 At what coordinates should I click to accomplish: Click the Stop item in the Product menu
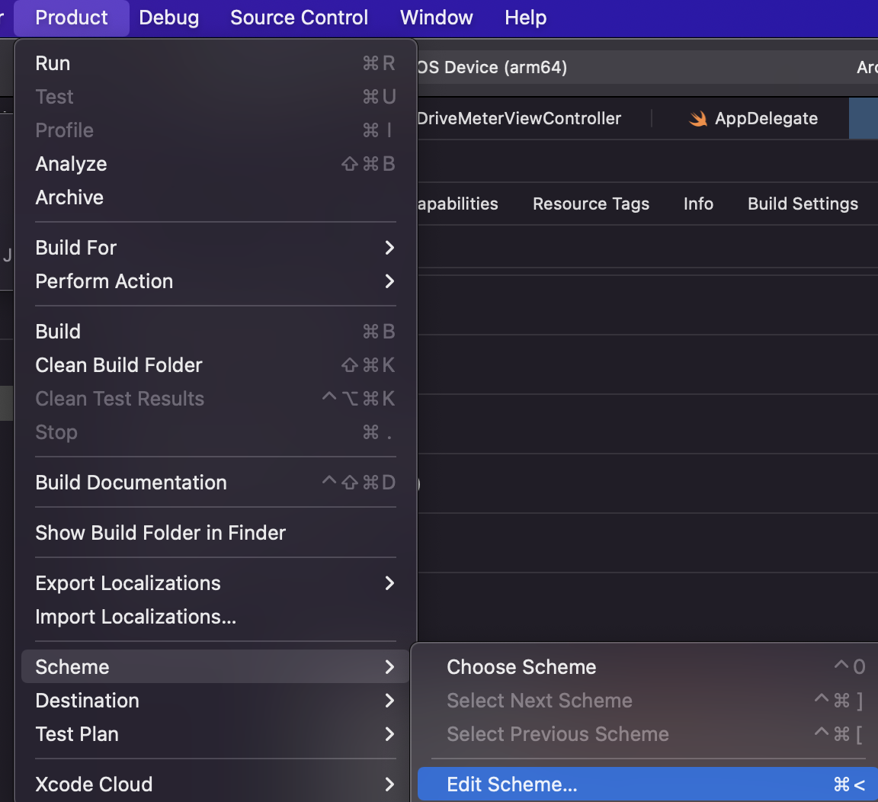click(x=216, y=432)
